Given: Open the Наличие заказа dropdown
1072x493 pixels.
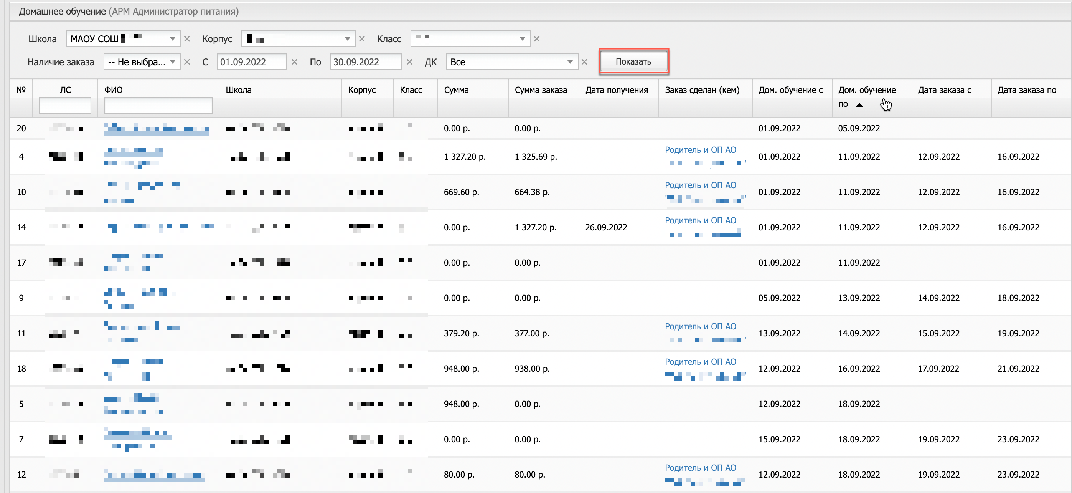Looking at the screenshot, I should [142, 62].
